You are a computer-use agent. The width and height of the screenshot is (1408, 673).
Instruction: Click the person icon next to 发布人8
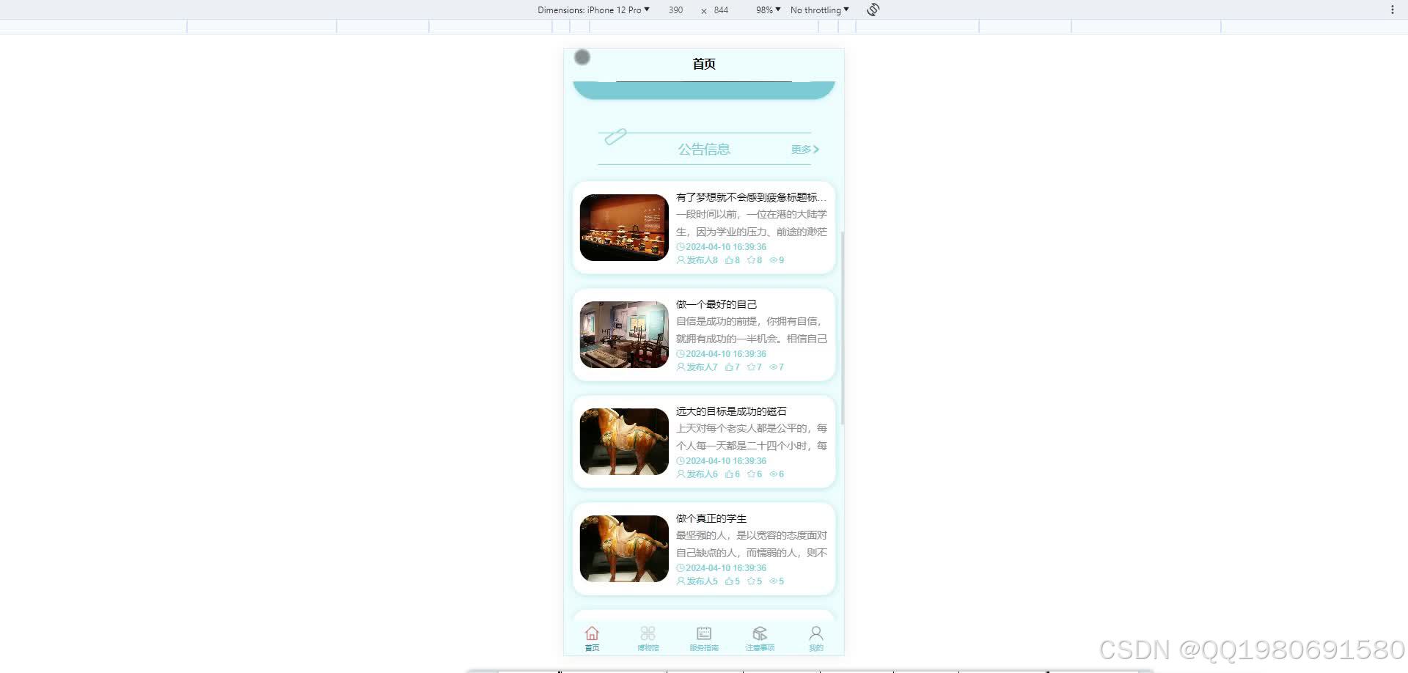point(680,260)
